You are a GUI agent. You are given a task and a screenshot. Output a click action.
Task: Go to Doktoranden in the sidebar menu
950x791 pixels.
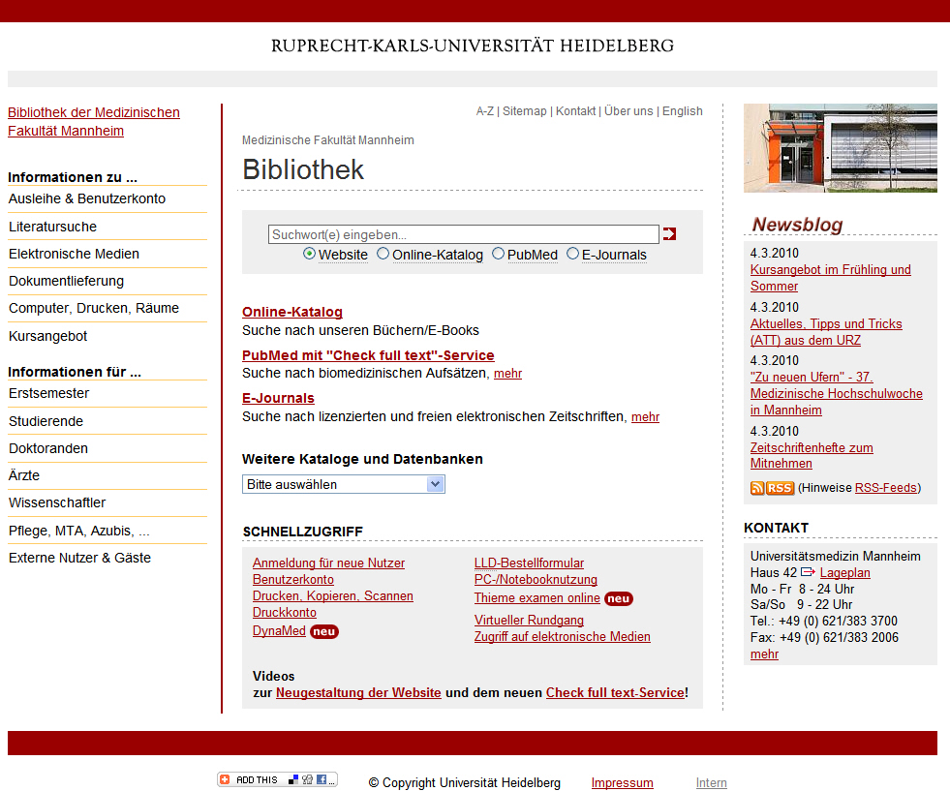(x=48, y=448)
